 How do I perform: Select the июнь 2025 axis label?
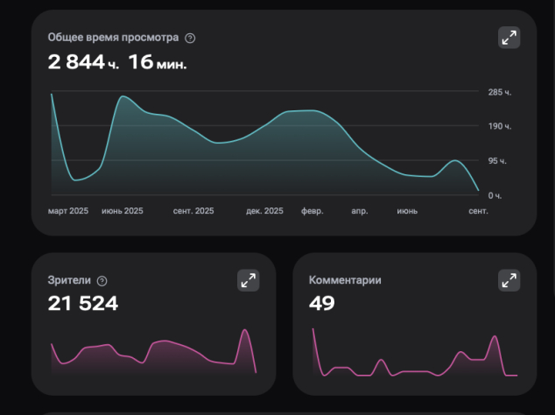click(x=123, y=211)
